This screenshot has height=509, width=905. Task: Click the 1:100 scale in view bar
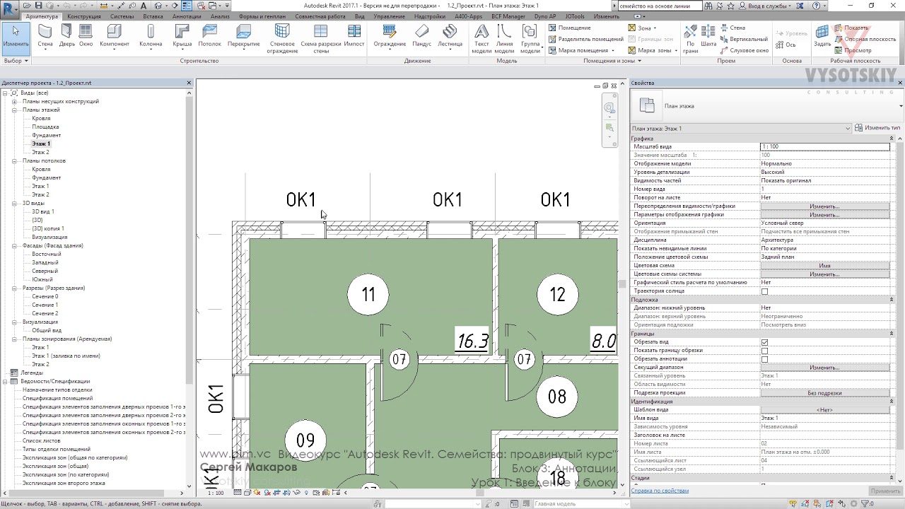(216, 493)
